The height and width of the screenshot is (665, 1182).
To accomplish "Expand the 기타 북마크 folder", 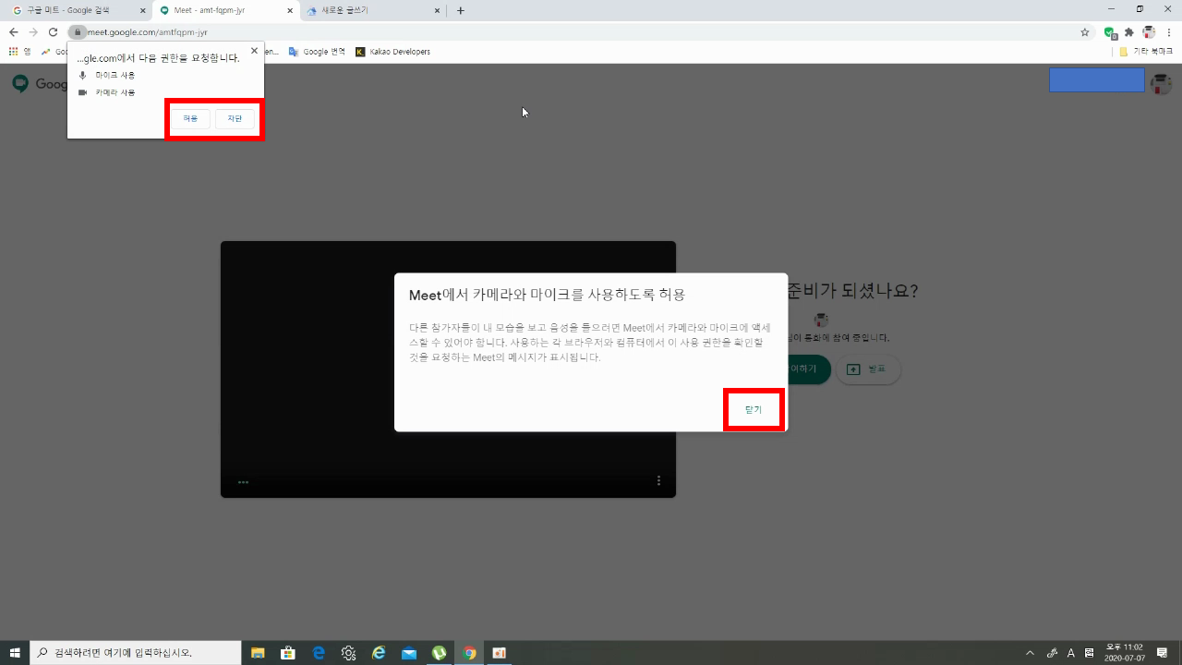I will pos(1145,52).
